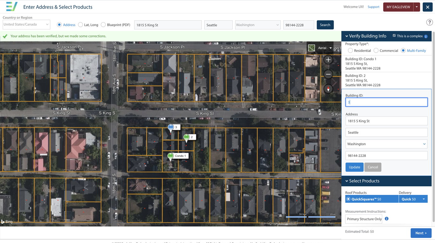Click the green Condo 1 map pin
Screen dimensions: 435x243
coord(171,156)
